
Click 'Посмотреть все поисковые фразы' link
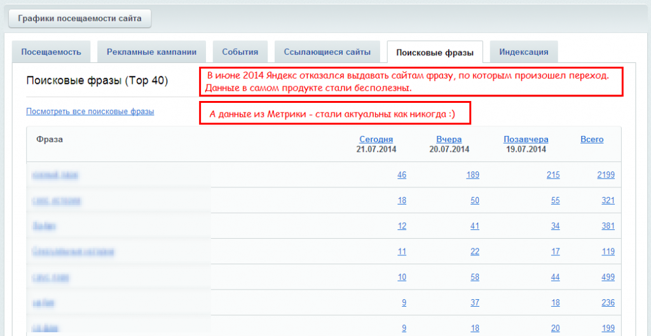(90, 112)
